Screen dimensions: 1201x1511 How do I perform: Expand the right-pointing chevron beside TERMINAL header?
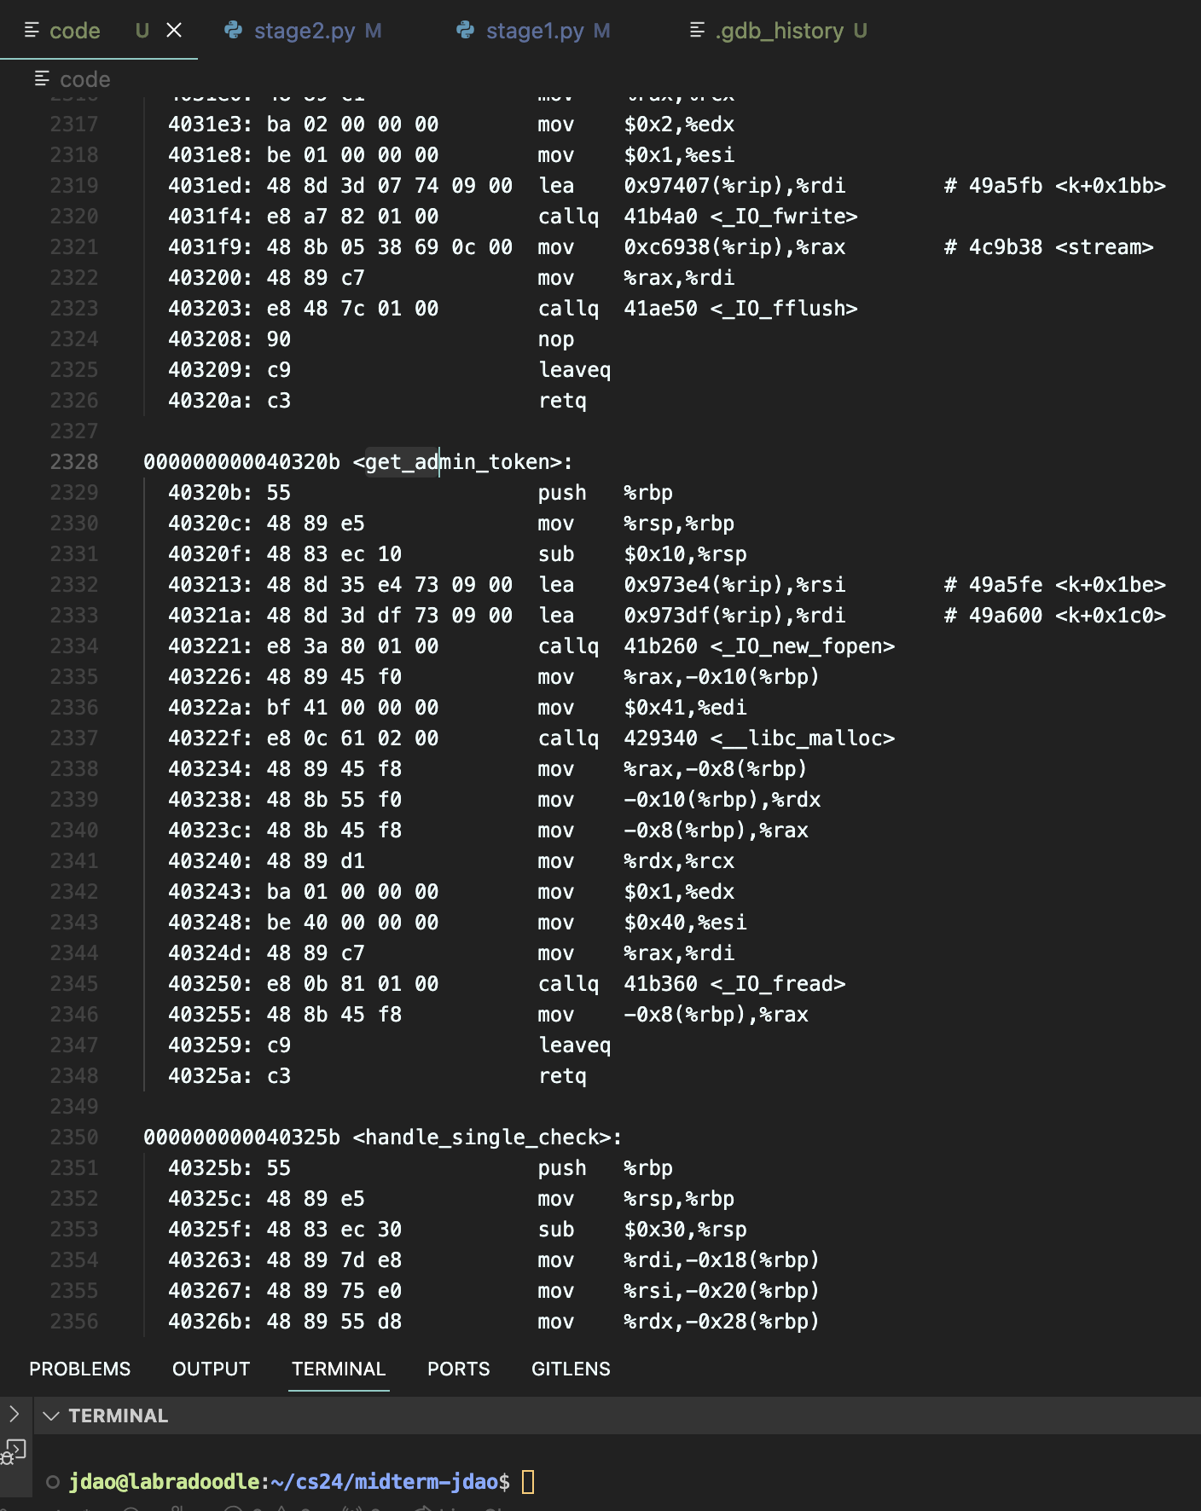tap(14, 1414)
